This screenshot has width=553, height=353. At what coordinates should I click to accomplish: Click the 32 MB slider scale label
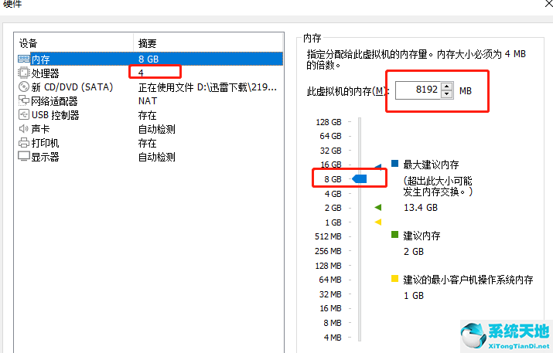pos(330,294)
